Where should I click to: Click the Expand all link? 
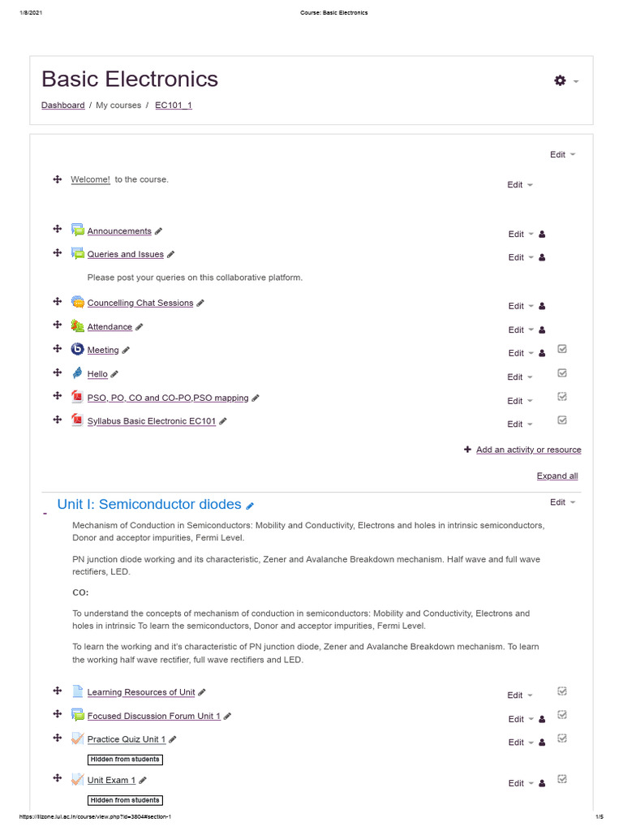557,476
